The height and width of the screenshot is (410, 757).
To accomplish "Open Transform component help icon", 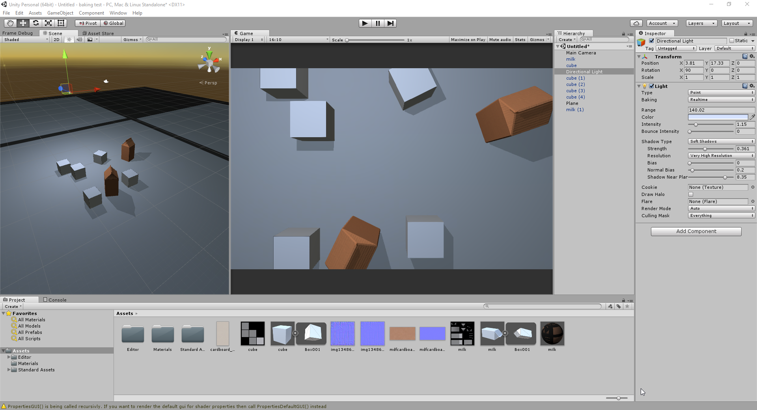I will 745,56.
